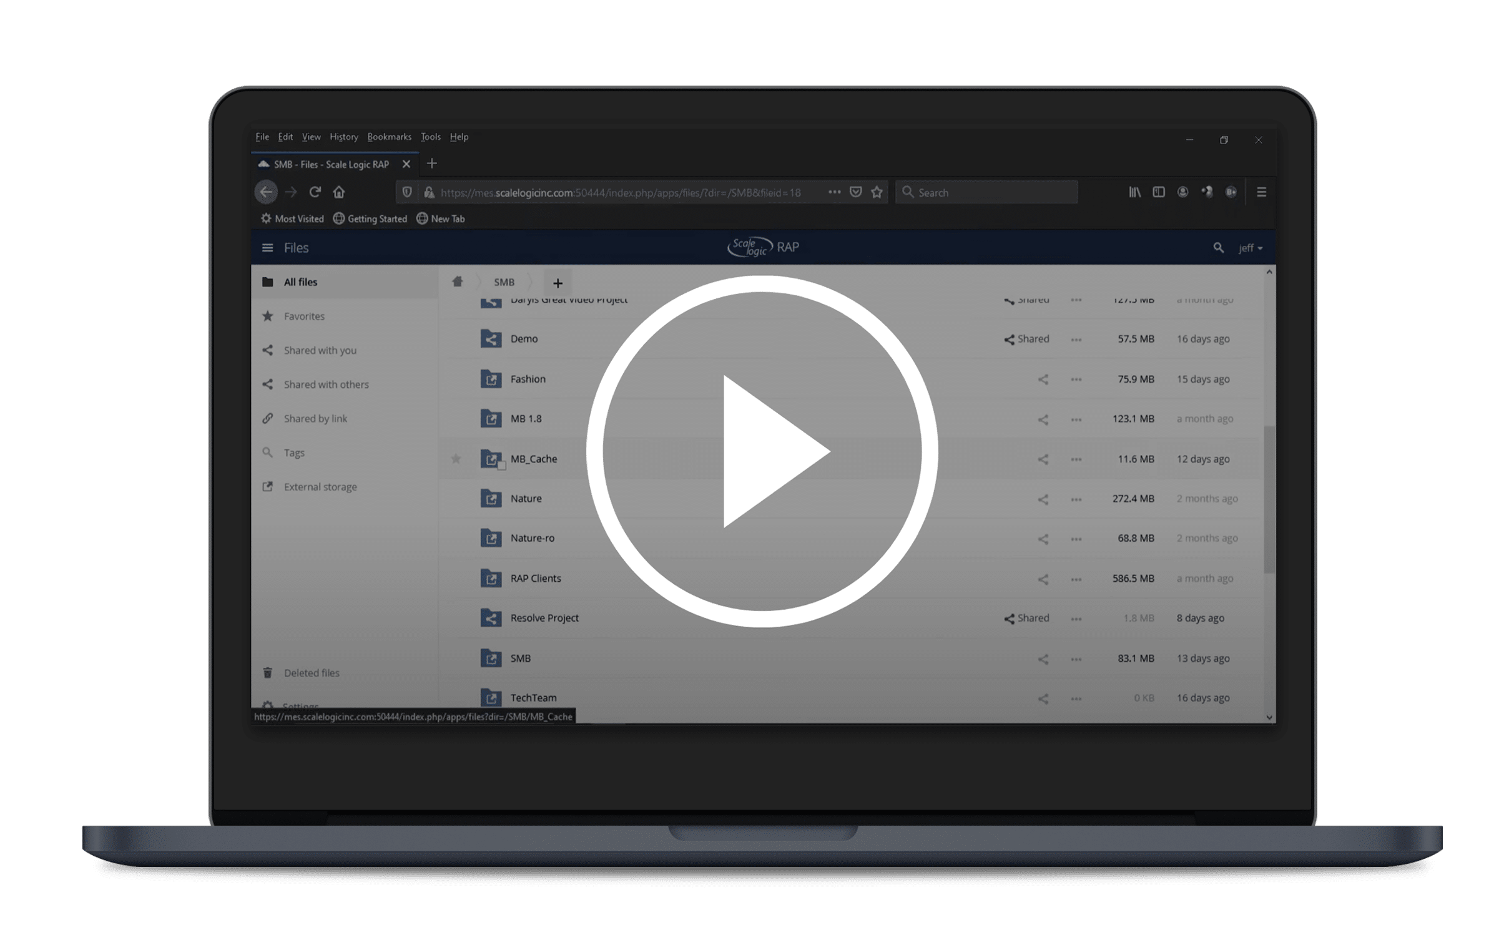Open the View menu
The height and width of the screenshot is (945, 1509).
[311, 137]
